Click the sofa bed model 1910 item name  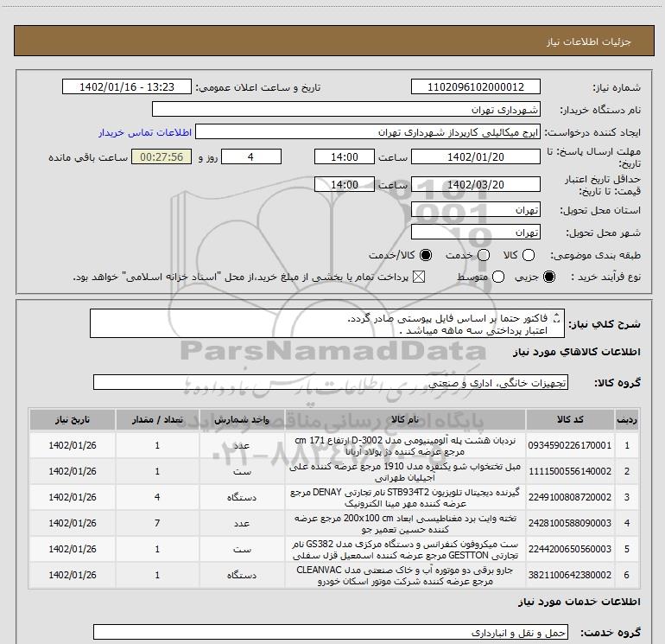405,472
